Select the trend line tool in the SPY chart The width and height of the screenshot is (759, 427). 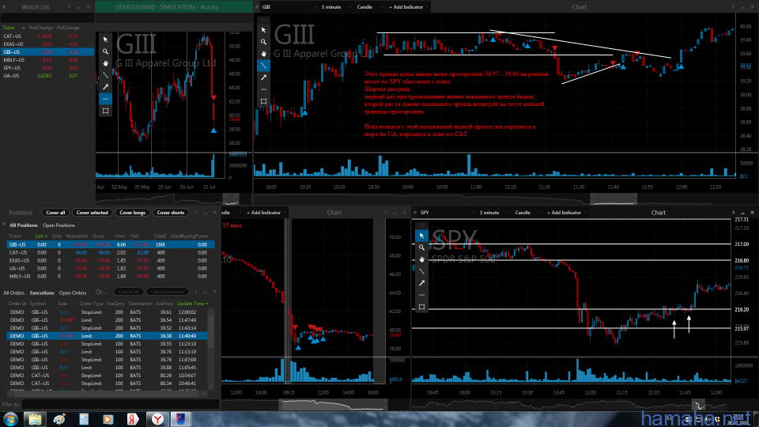point(421,271)
